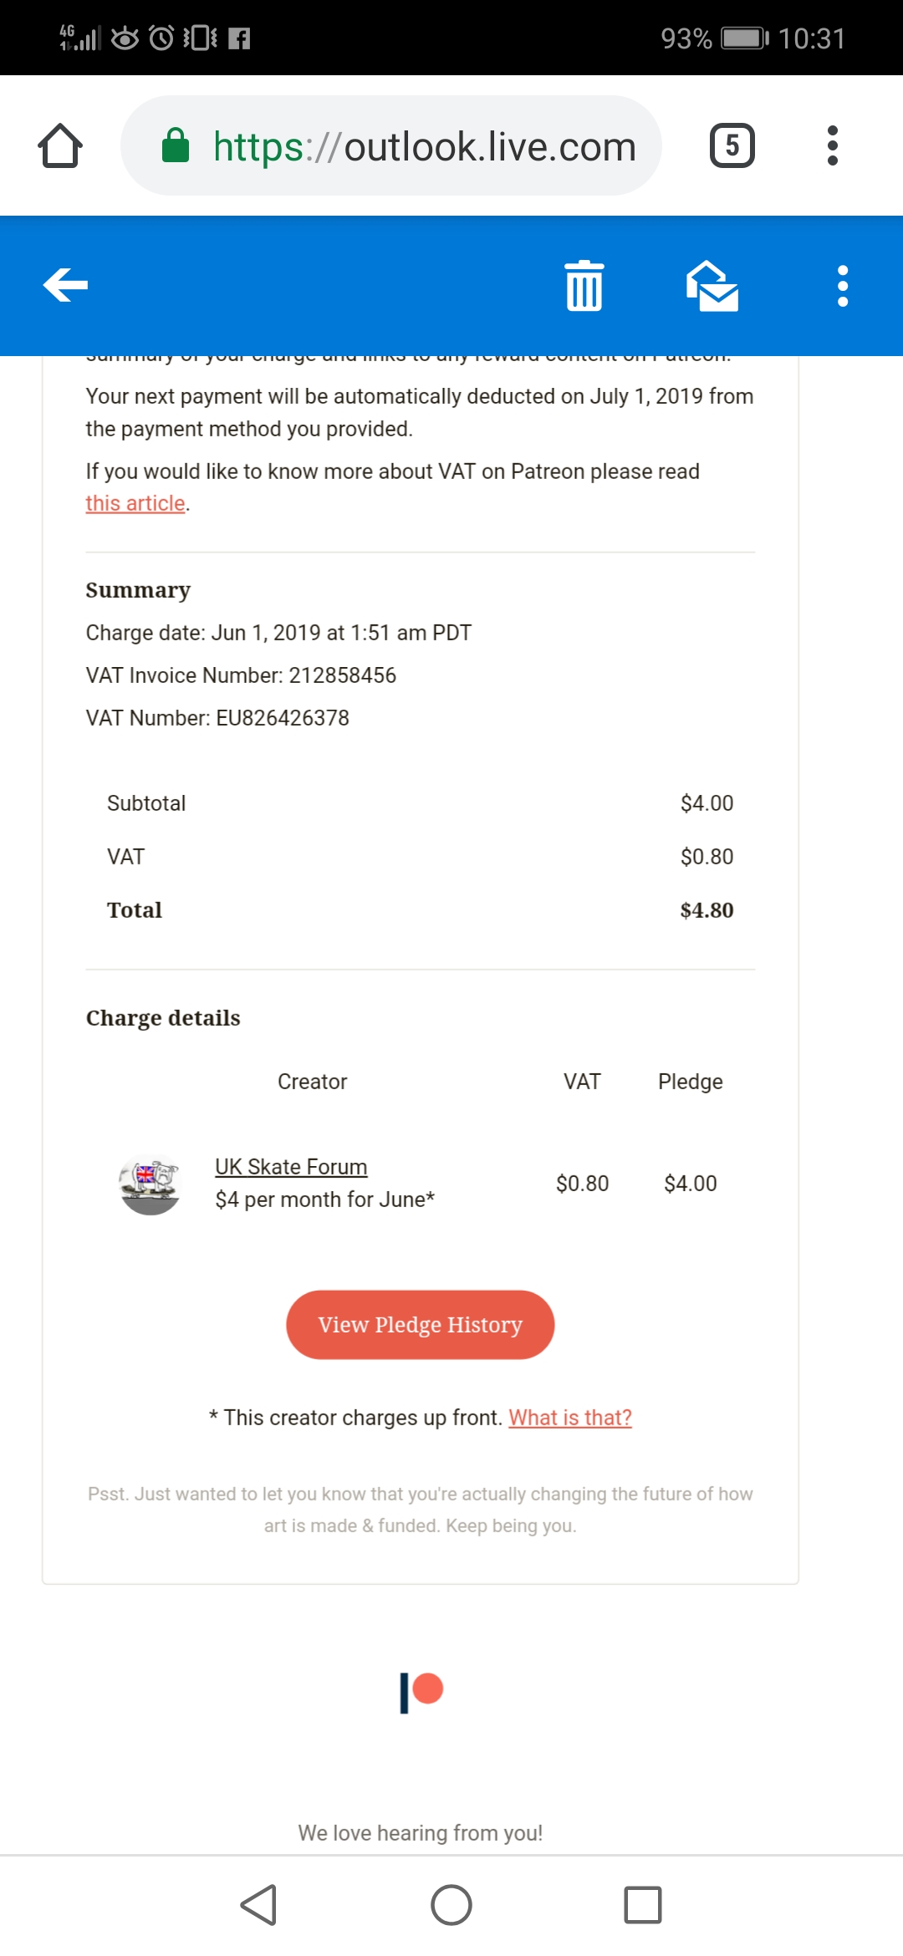Tap the $4.80 total amount
This screenshot has height=1956, width=903.
point(707,910)
